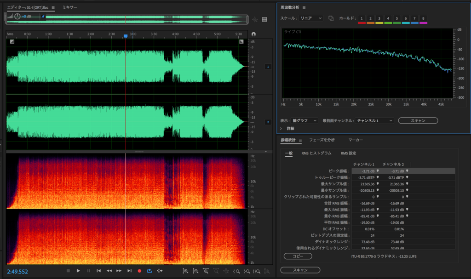Open the Editor panel menu icon
This screenshot has height=279, width=471.
point(53,7)
